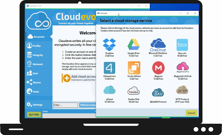Click the orange plus Add cloud account icon
222x135 pixels.
[67, 78]
